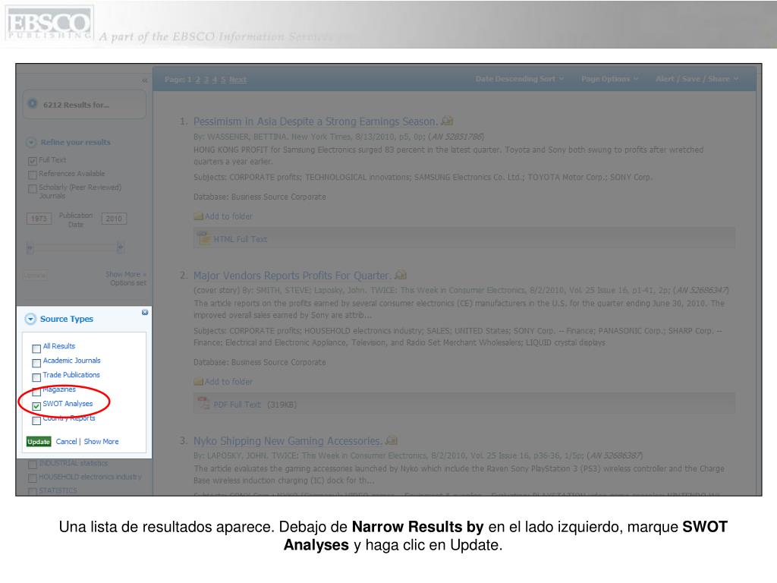777x583 pixels.
Task: Add to folder for Pessimism in Asia result
Action: (228, 216)
